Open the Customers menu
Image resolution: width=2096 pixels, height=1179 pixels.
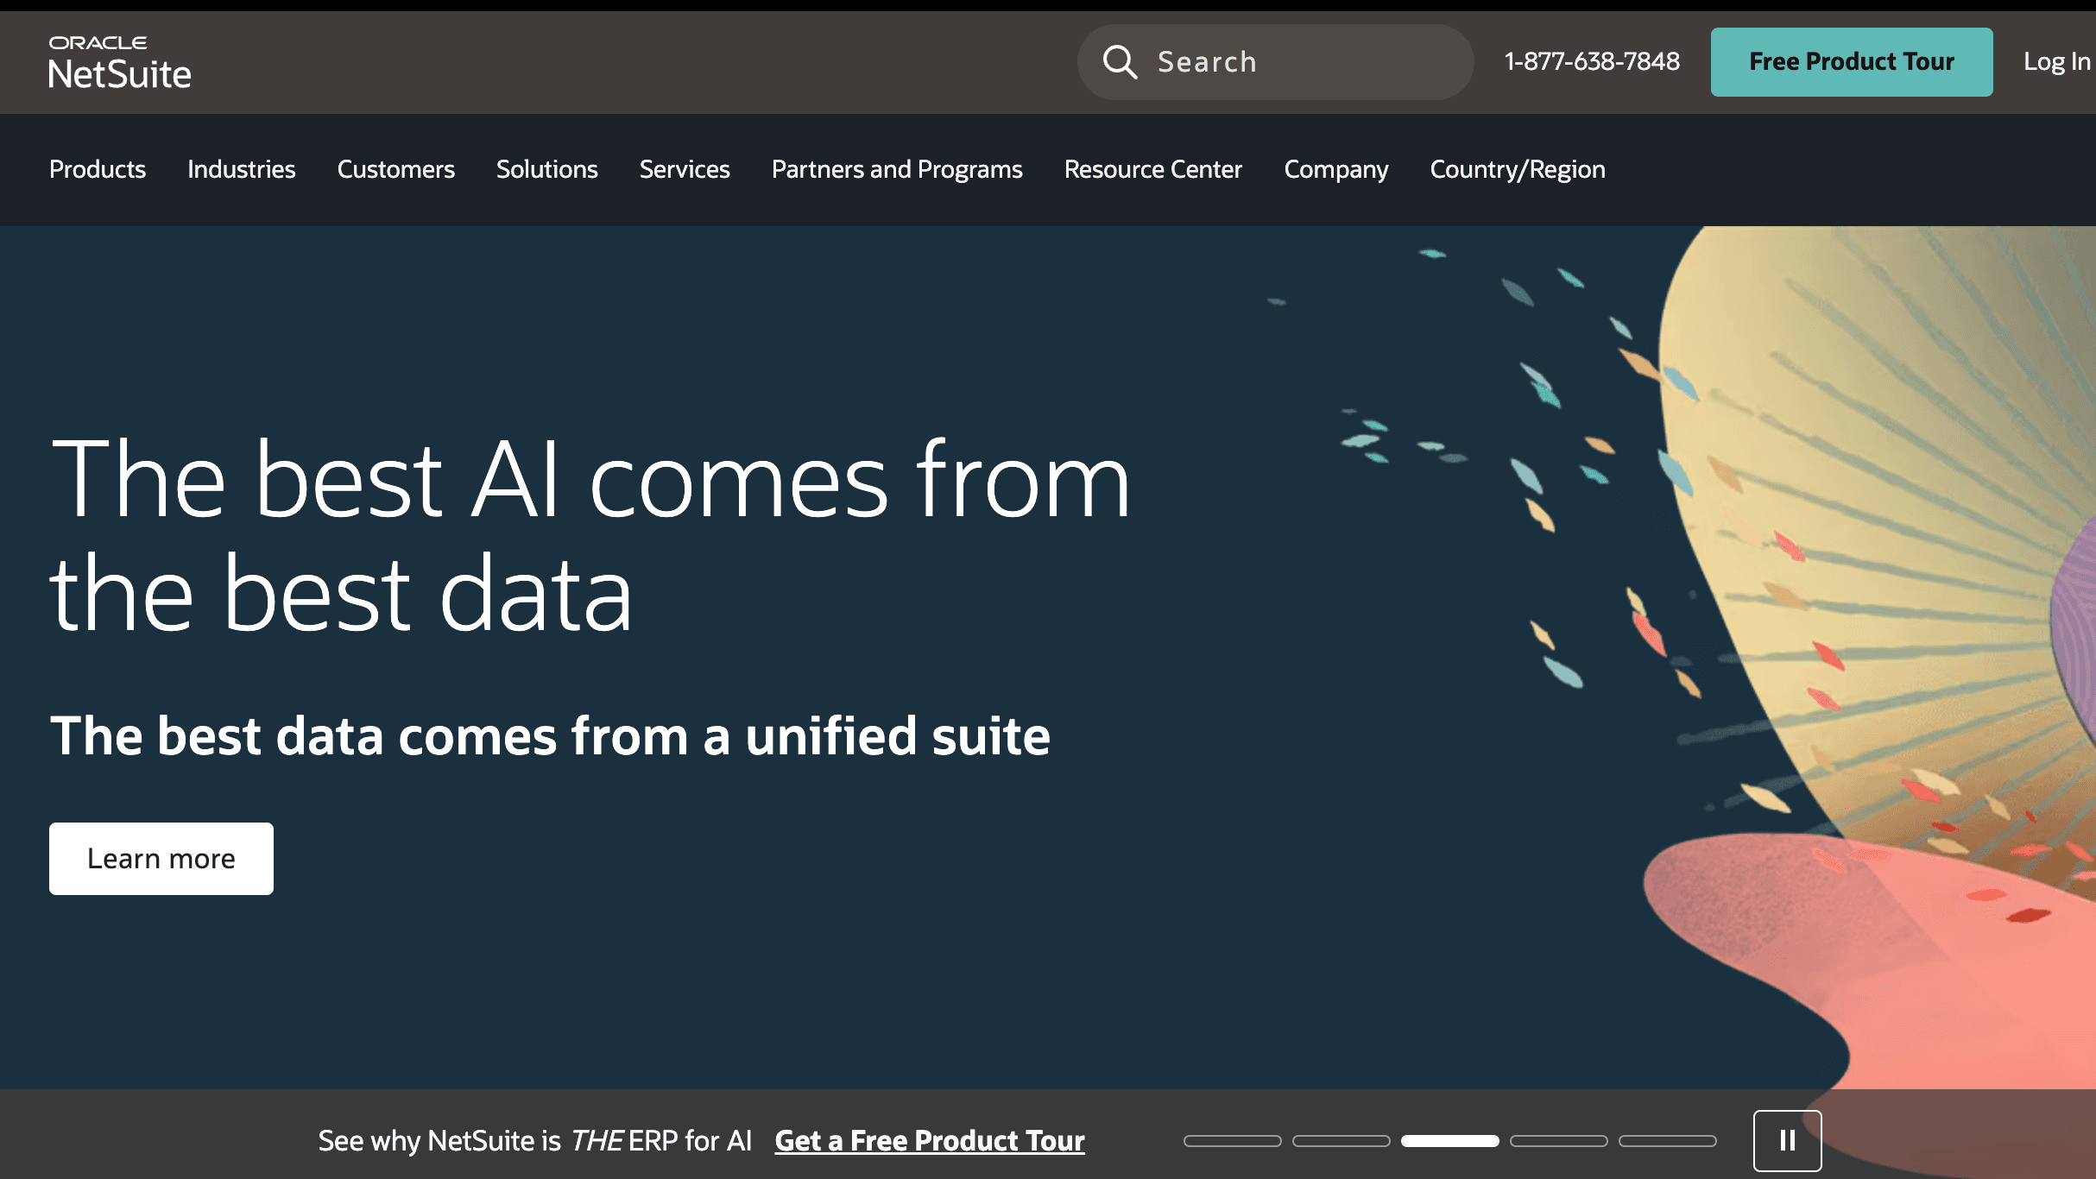pyautogui.click(x=396, y=169)
